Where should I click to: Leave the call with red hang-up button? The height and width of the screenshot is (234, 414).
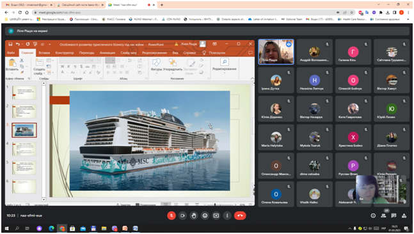pyautogui.click(x=240, y=215)
